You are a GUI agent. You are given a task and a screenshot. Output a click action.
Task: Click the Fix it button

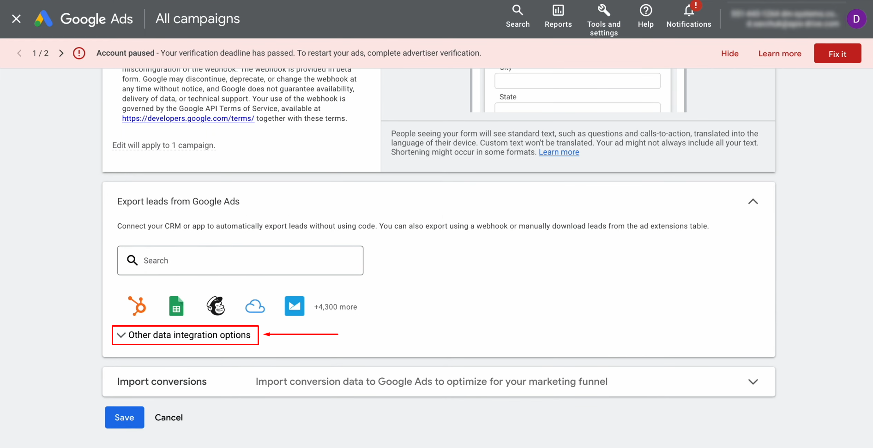pyautogui.click(x=837, y=54)
